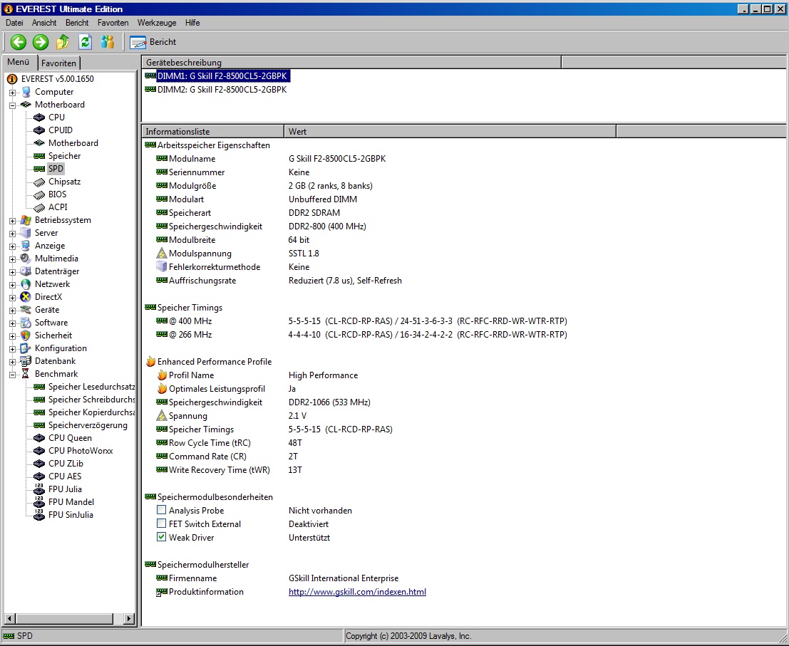The height and width of the screenshot is (646, 789).
Task: Expand the Netzwerk tree node
Action: [x=13, y=285]
